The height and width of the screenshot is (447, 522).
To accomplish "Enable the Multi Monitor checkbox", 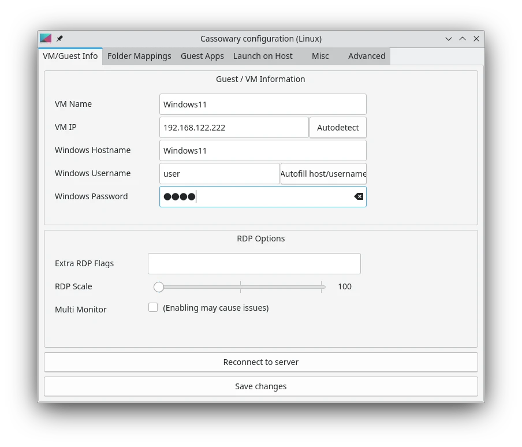I will pos(153,308).
